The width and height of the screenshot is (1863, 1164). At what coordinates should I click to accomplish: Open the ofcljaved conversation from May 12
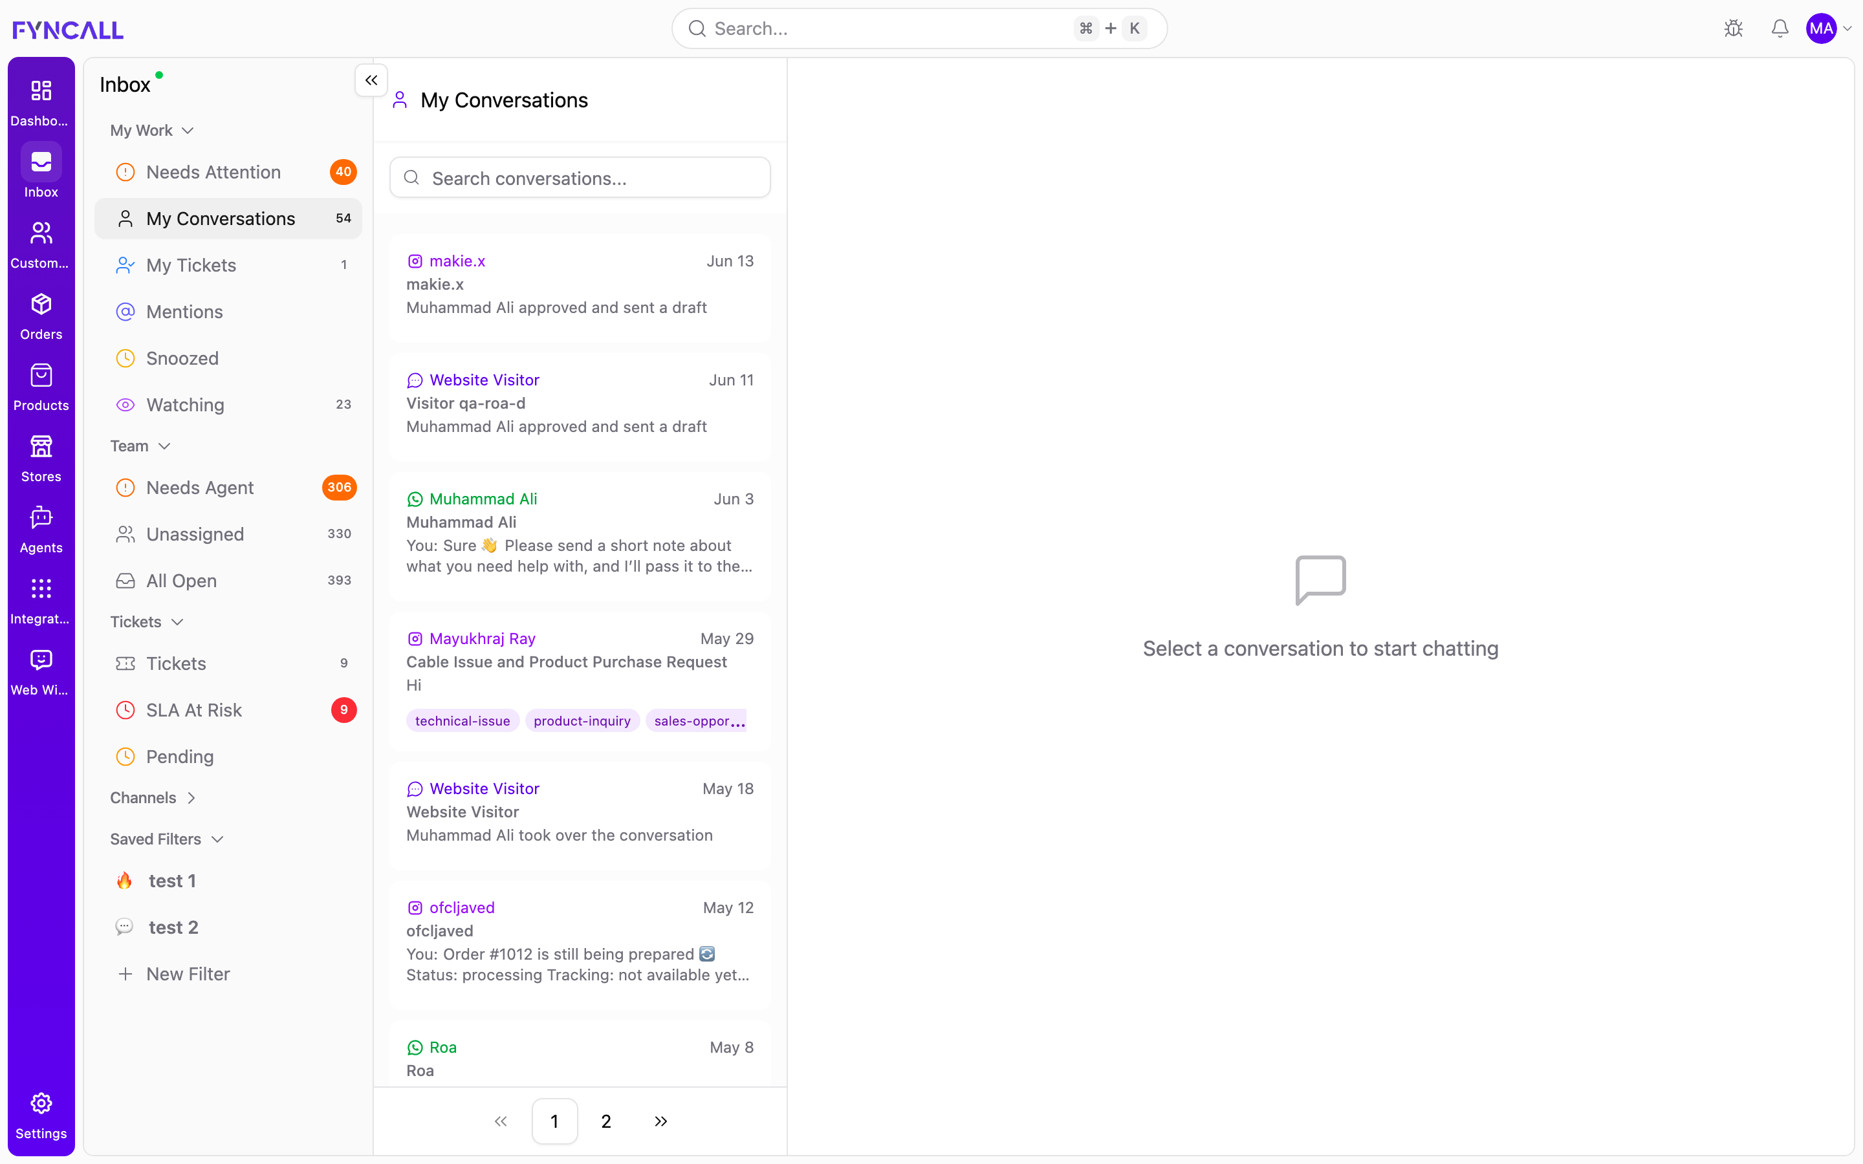[580, 945]
